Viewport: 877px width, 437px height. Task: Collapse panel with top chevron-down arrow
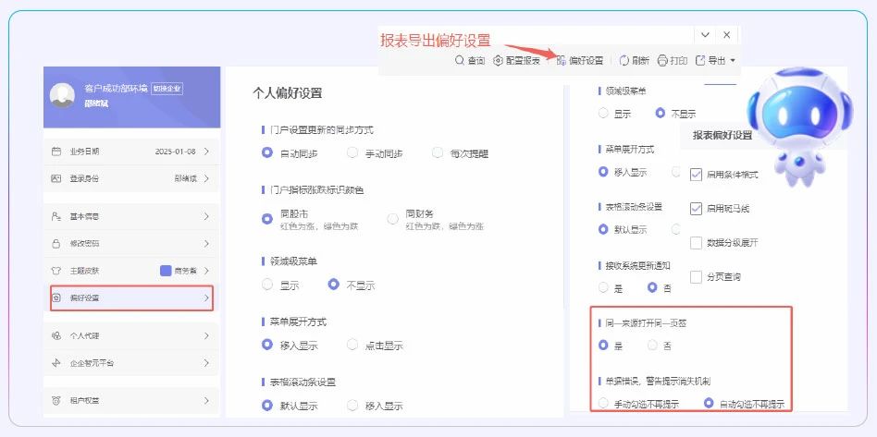click(x=705, y=34)
